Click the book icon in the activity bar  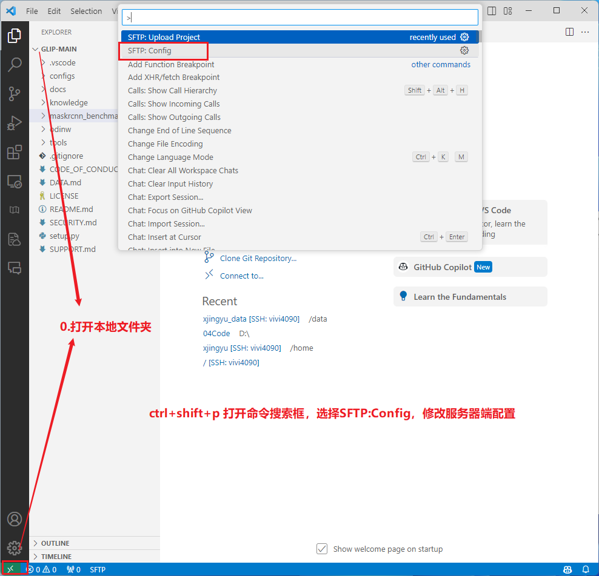pos(14,210)
